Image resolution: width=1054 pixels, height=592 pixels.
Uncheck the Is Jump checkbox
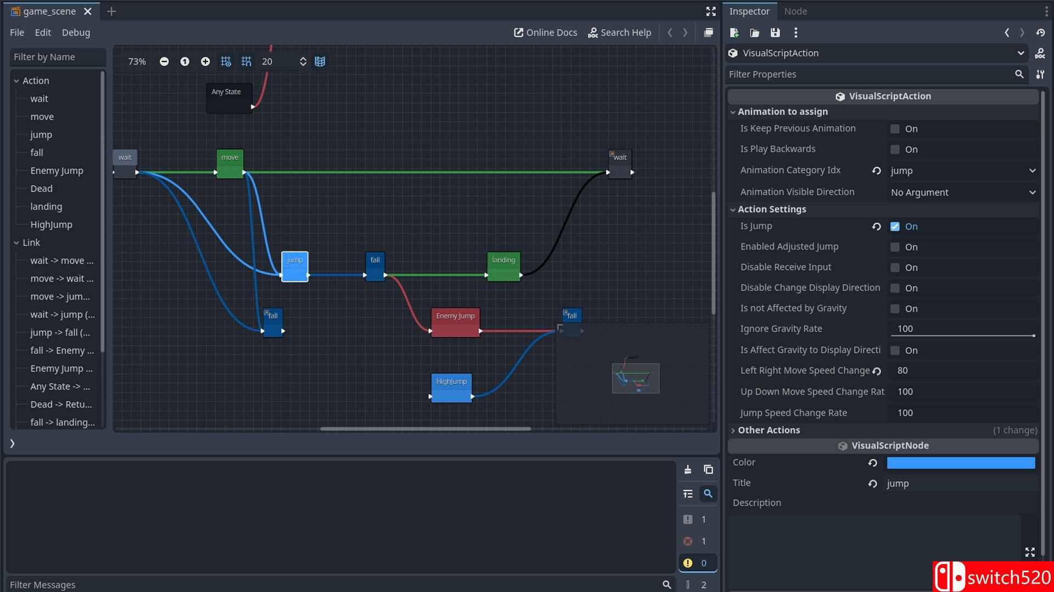coord(895,226)
